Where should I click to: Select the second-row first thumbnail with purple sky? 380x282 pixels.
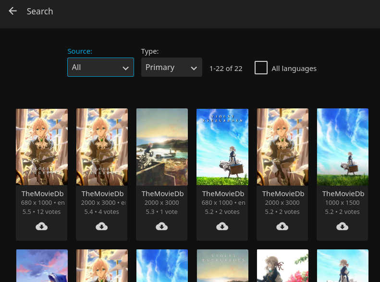(x=42, y=266)
